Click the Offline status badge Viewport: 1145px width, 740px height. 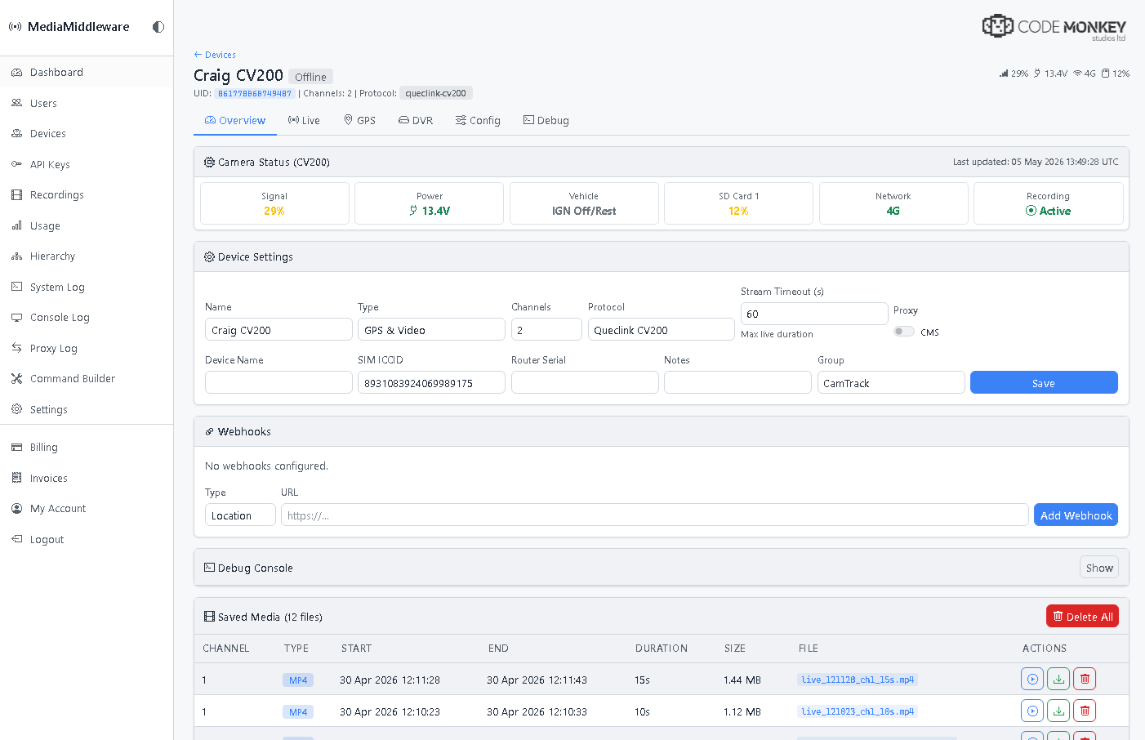click(x=310, y=77)
